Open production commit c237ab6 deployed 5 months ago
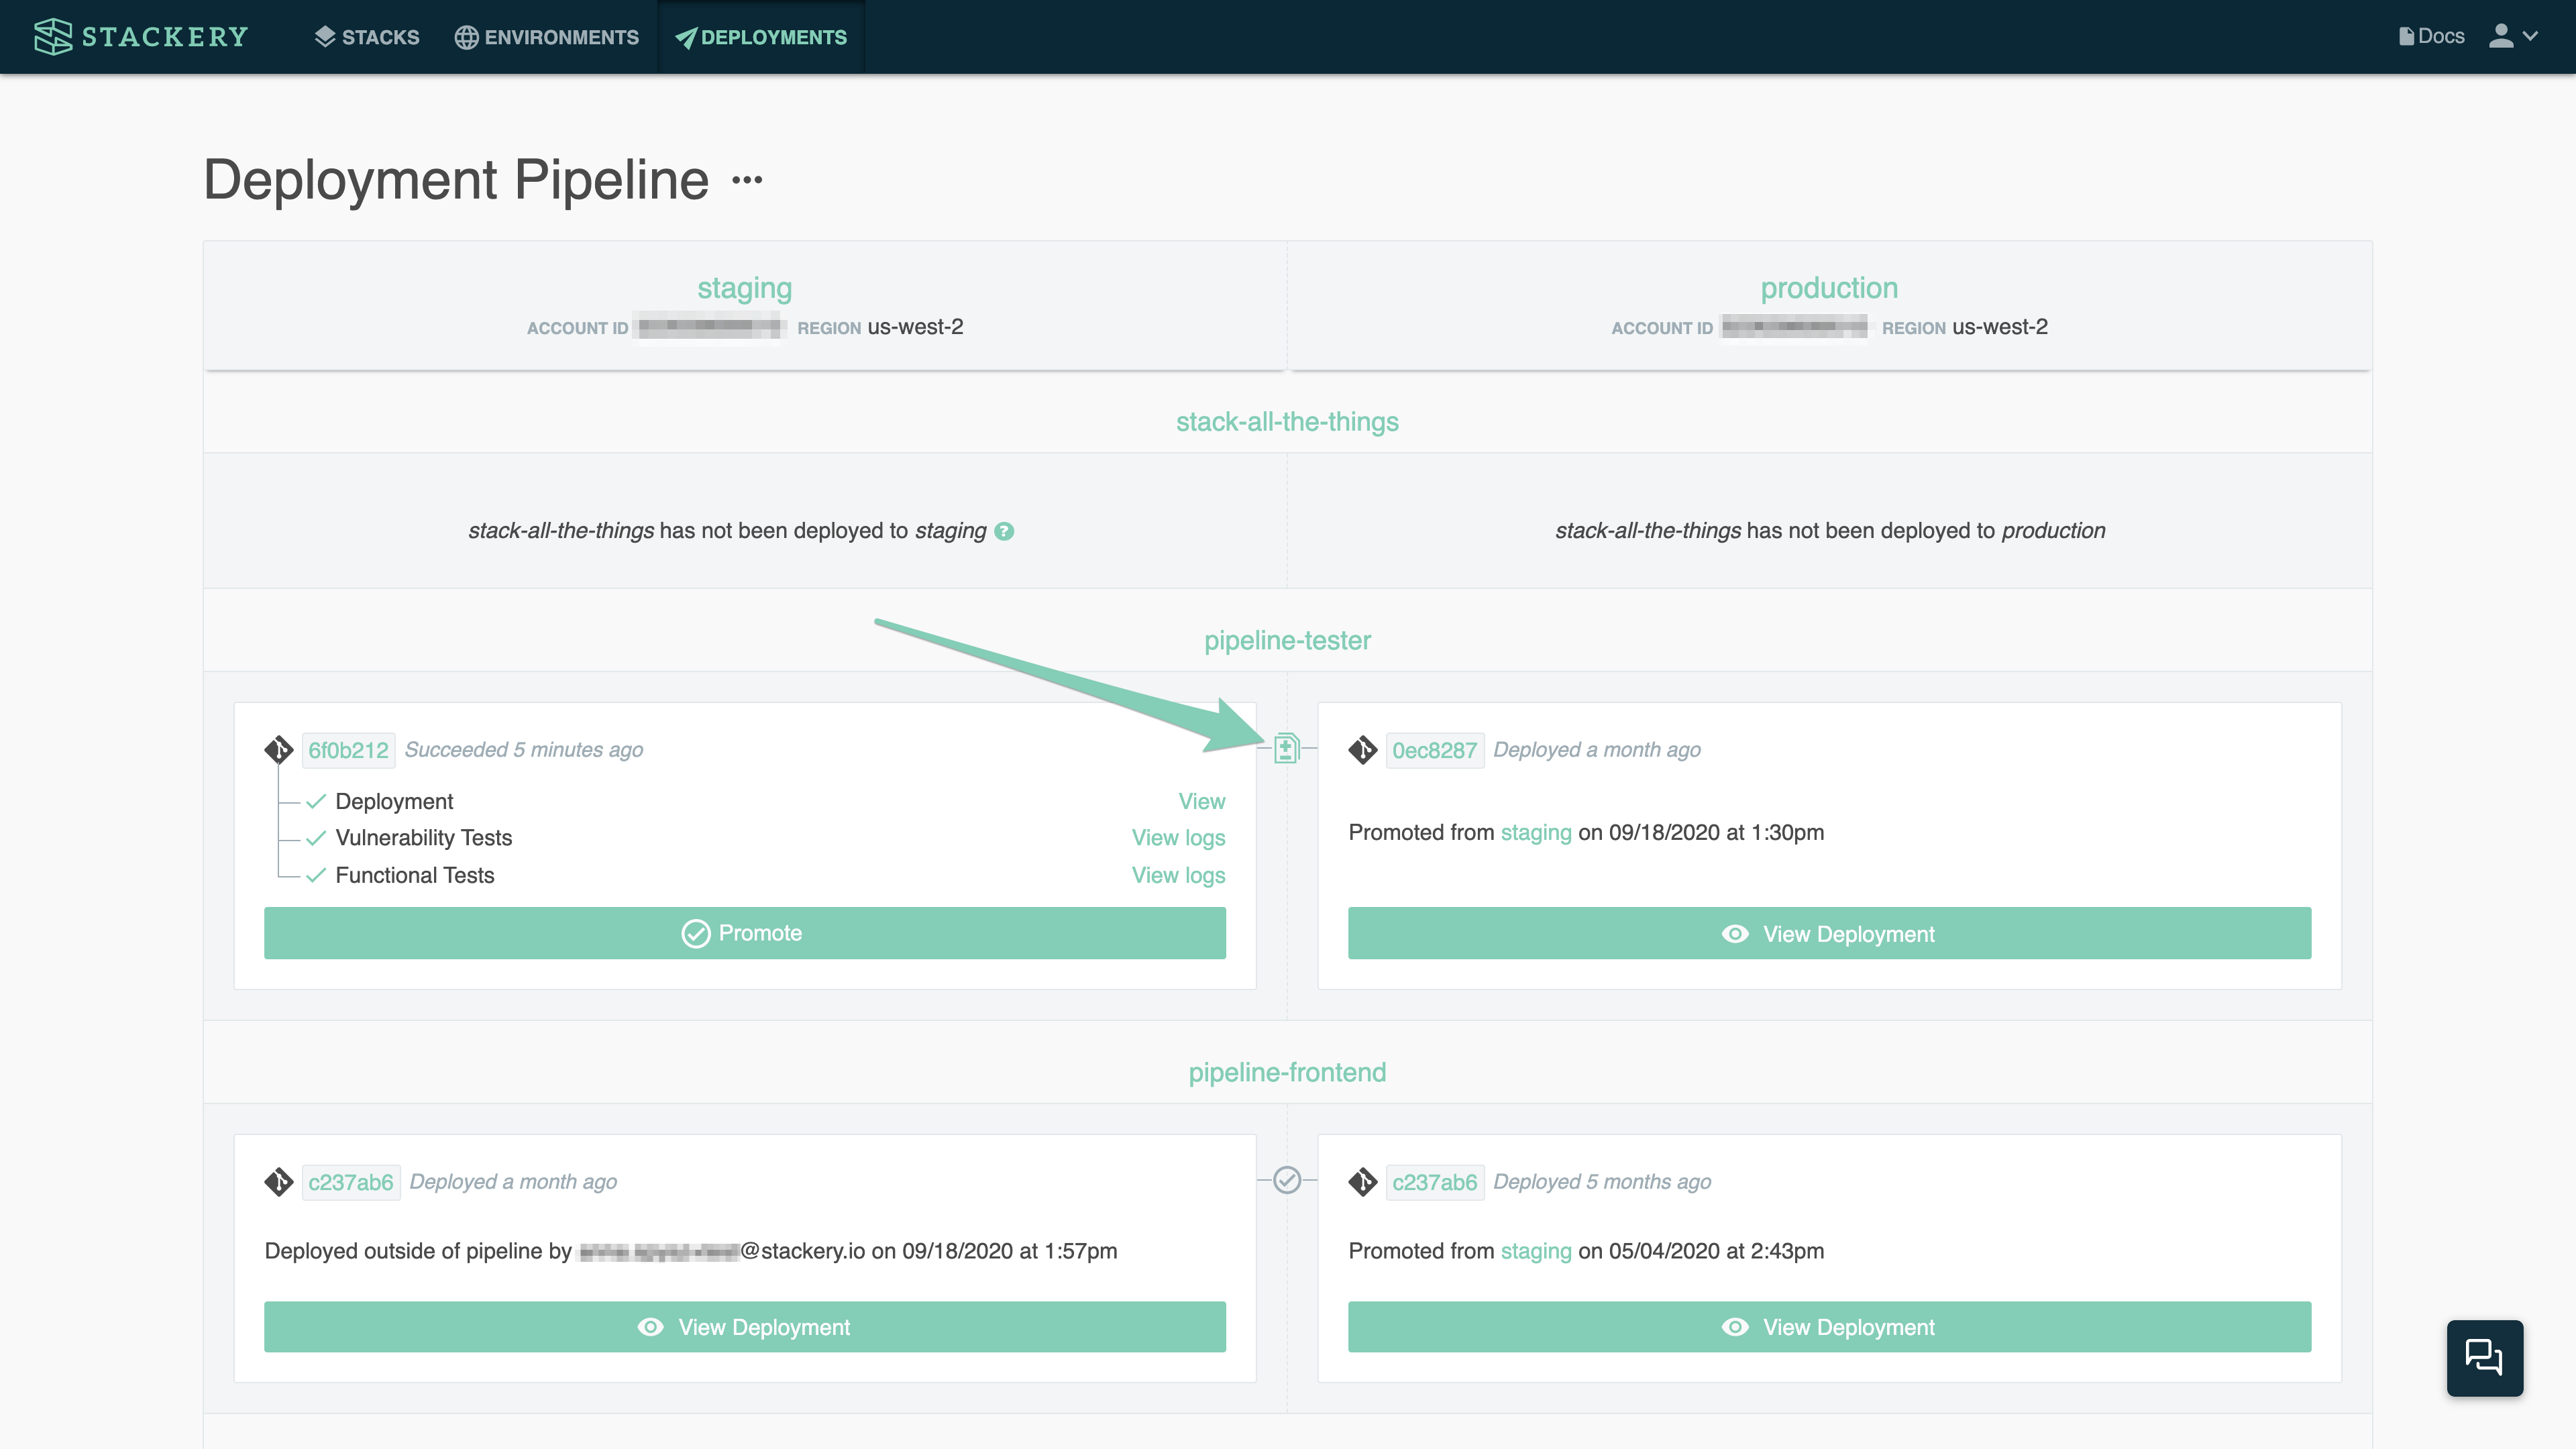Screen dimensions: 2576x1449 click(1434, 1182)
